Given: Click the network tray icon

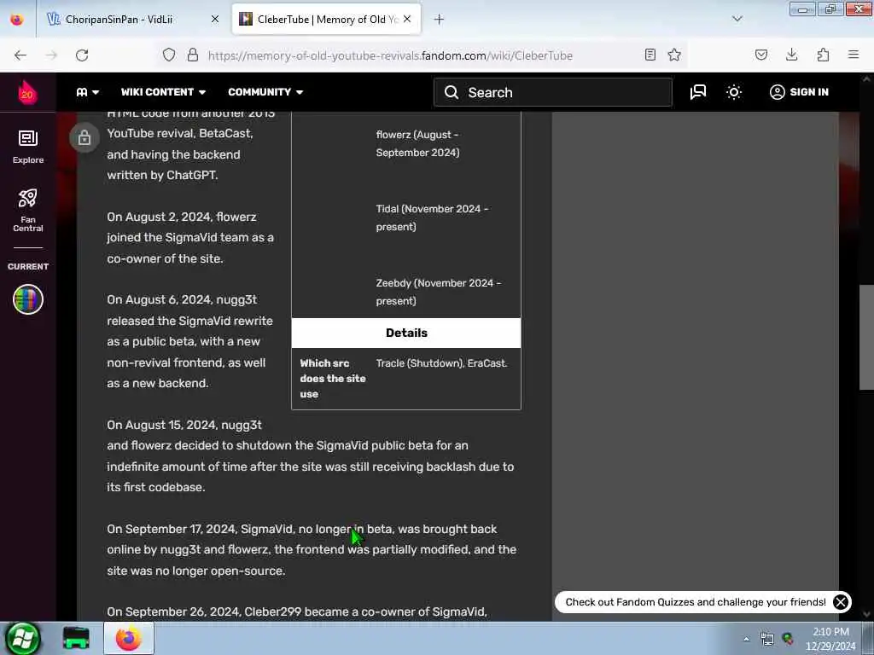Looking at the screenshot, I should 767,639.
